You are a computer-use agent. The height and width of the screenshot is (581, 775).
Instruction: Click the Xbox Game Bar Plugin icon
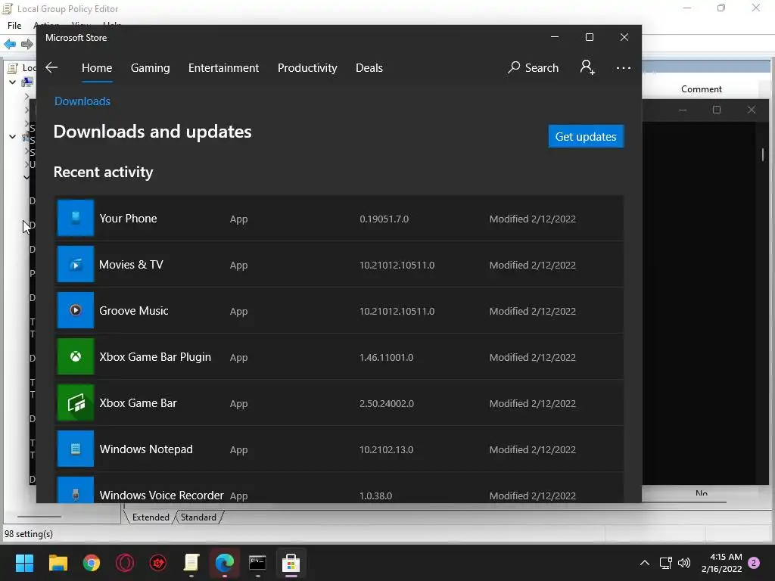click(76, 357)
